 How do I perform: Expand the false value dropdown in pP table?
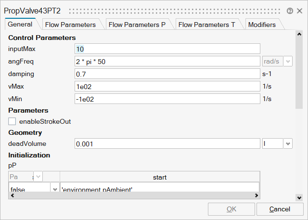54,190
